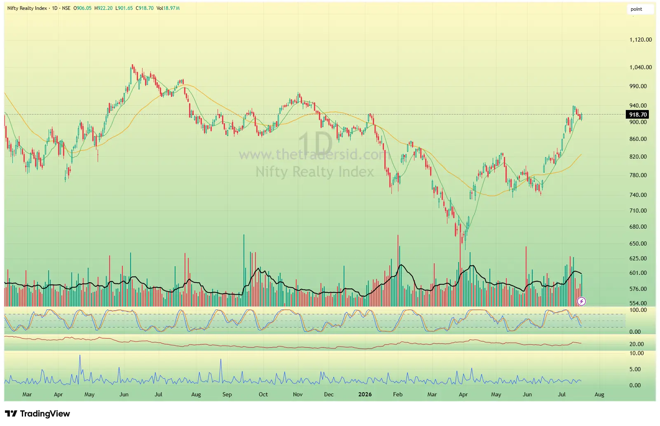Click the 20.00 indicator scale label
The width and height of the screenshot is (660, 426).
click(637, 344)
